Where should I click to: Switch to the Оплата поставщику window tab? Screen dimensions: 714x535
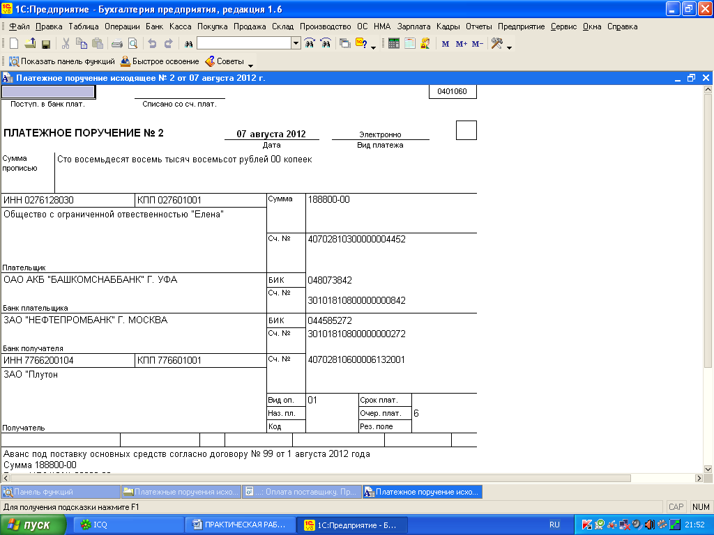tap(301, 492)
